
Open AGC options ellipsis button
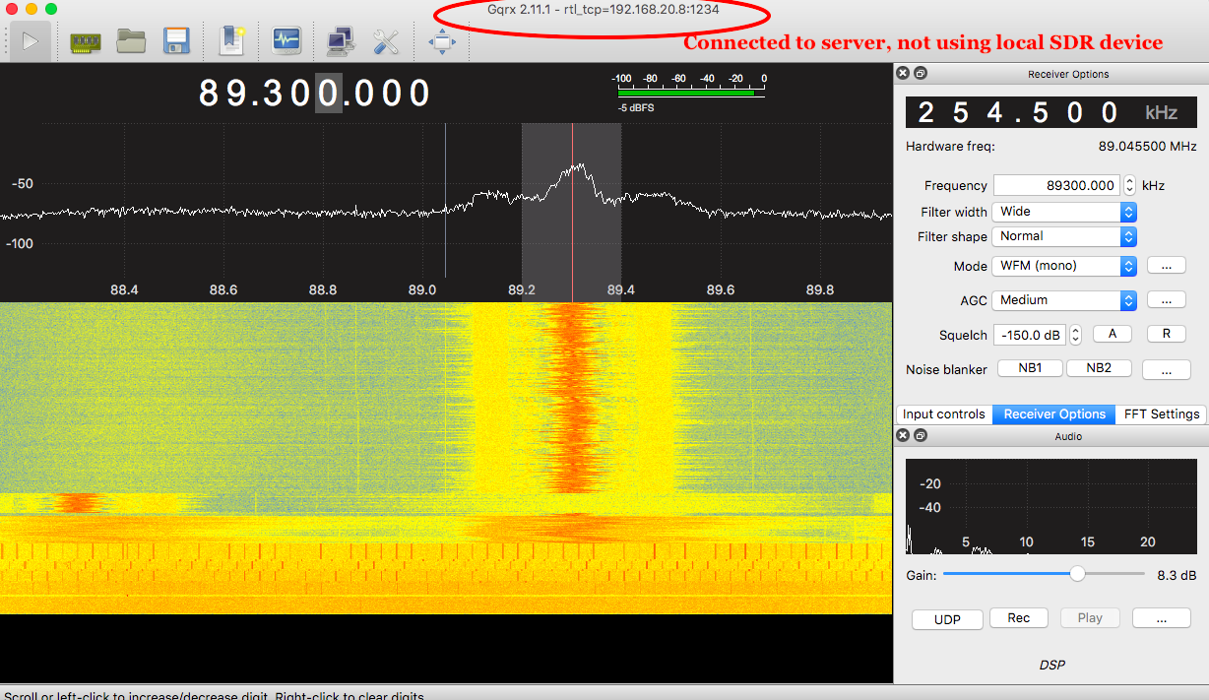(1166, 300)
